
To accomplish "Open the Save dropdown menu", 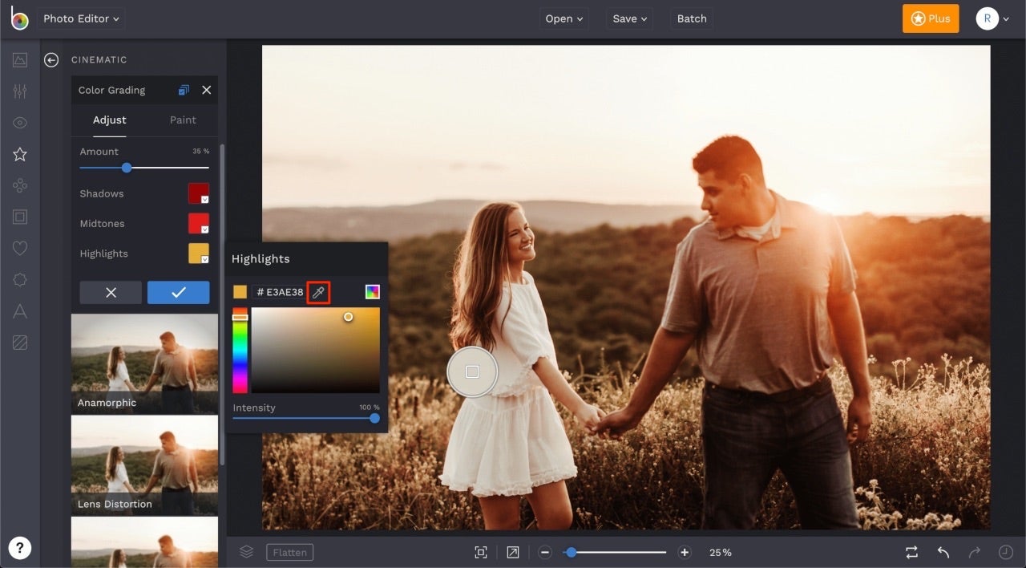I will (x=628, y=18).
